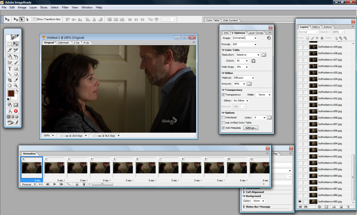Go to previous animation frame
This screenshot has width=357, height=215.
(x=47, y=184)
